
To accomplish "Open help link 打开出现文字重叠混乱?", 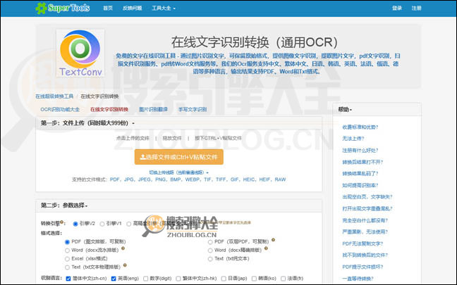I will click(367, 208).
